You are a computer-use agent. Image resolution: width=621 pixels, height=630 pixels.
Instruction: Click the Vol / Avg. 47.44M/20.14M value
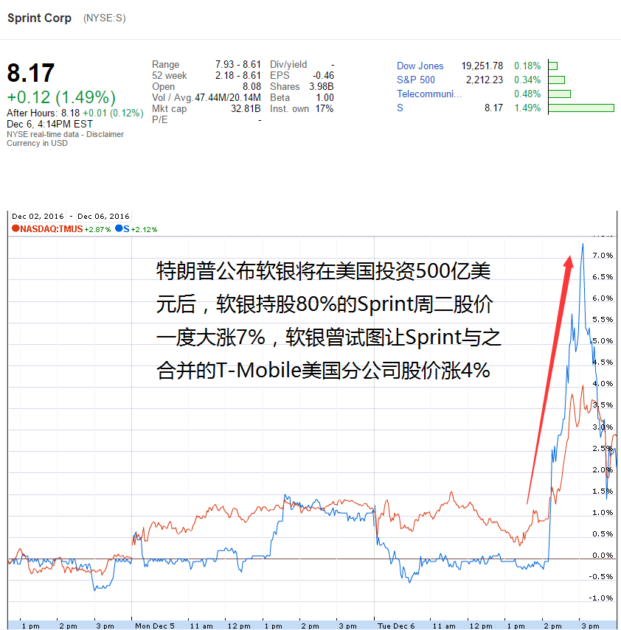(x=228, y=98)
